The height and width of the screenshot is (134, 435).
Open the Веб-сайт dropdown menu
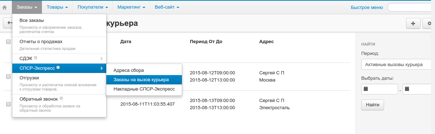pos(167,7)
